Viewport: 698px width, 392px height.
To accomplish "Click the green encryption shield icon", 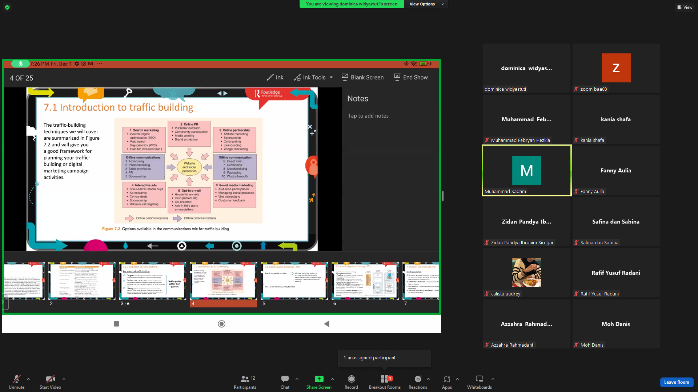I will (7, 7).
